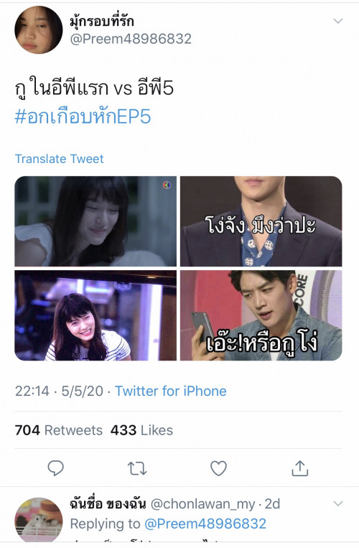The width and height of the screenshot is (359, 548).
Task: Open image captioned เอ๊ะ!หรือกูโง่
Action: click(261, 315)
